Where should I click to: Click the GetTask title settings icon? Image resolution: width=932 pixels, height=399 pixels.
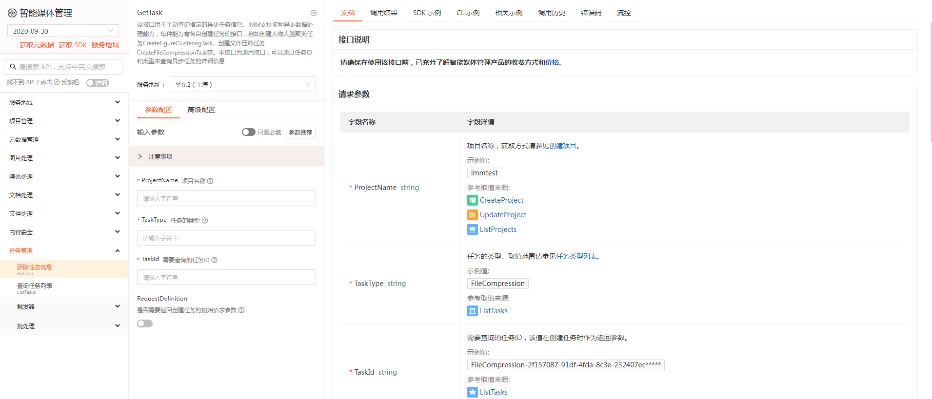click(x=314, y=13)
